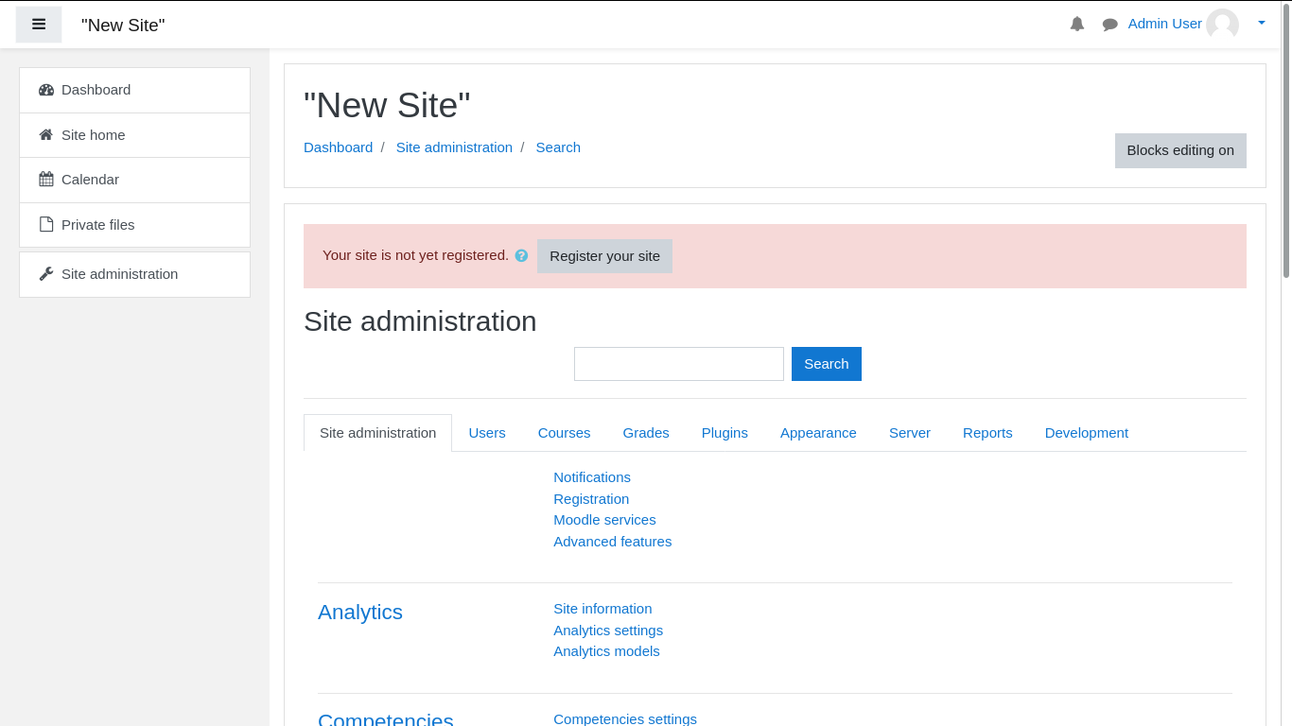Viewport: 1292px width, 726px height.
Task: Toggle the hamburger side panel button
Action: pos(39,25)
